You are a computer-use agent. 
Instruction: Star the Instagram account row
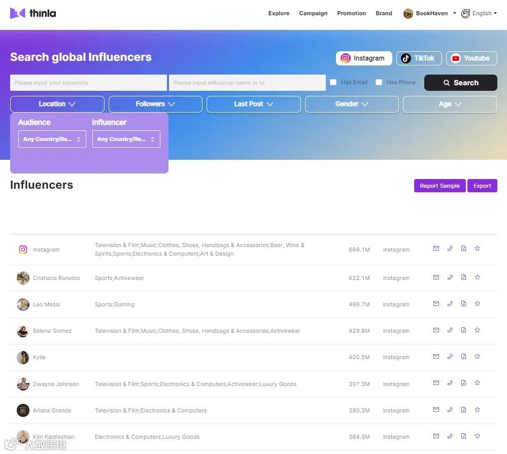coord(477,248)
